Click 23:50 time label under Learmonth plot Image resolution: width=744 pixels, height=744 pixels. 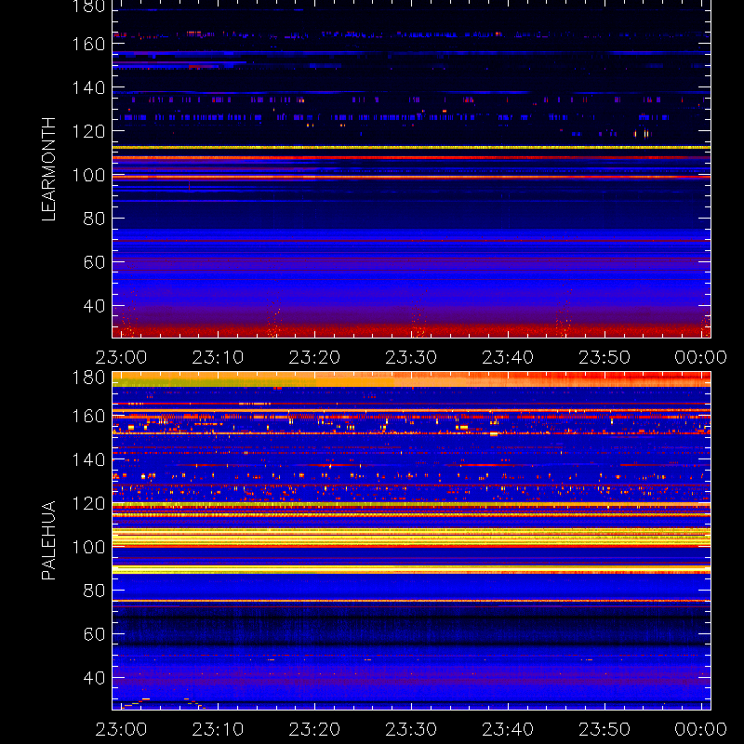pos(604,357)
